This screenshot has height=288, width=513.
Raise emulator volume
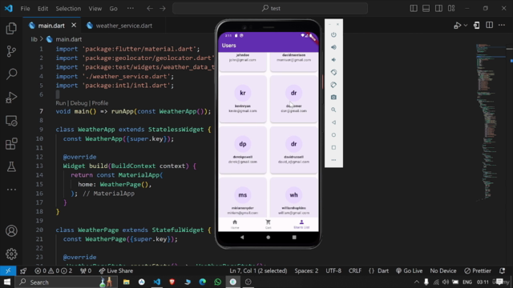click(x=333, y=47)
